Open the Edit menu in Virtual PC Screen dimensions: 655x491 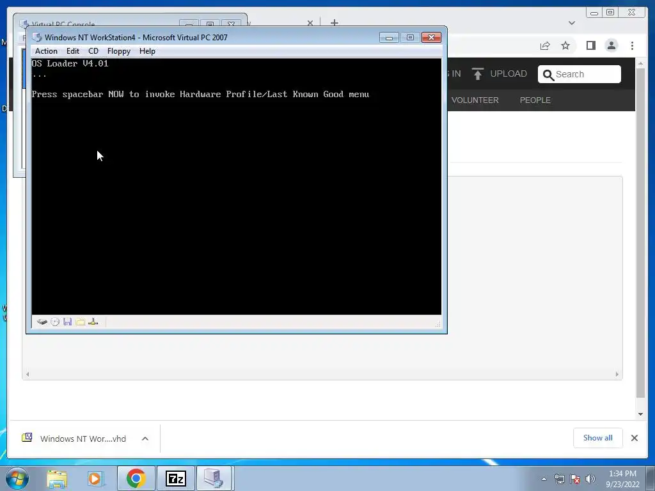coord(73,51)
